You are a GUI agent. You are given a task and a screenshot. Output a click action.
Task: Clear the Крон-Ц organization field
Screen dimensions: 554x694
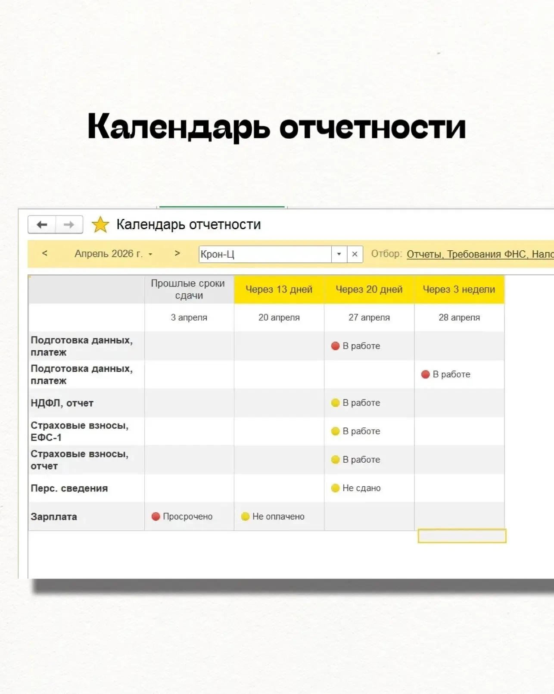click(355, 254)
